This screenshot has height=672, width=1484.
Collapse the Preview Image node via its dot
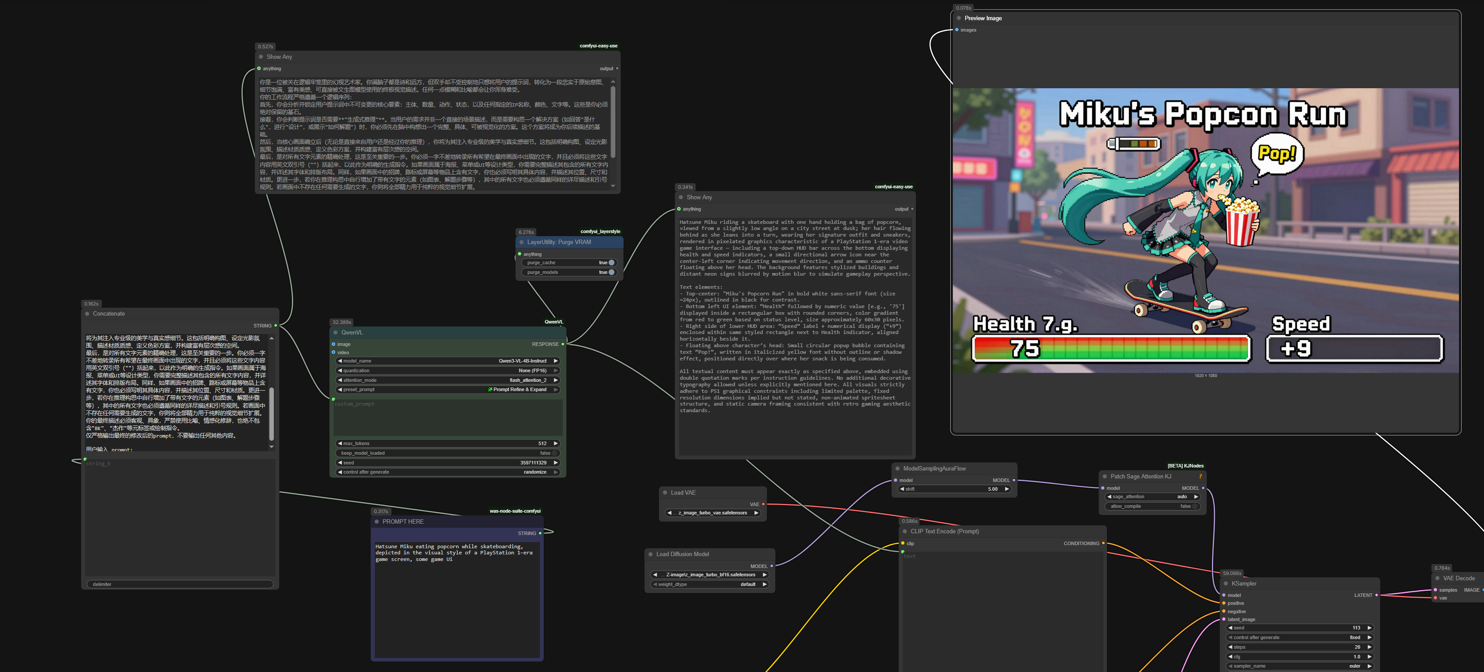[x=959, y=18]
